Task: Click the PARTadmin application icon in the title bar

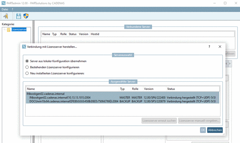Action: click(4, 3)
